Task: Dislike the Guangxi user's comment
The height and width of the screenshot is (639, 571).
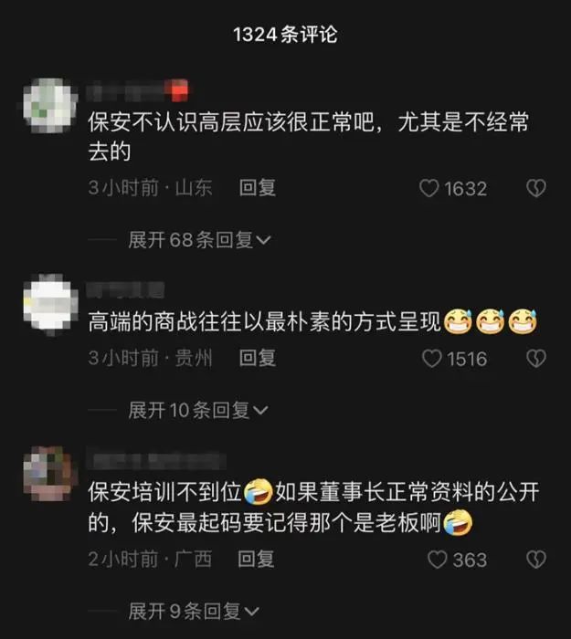Action: point(536,560)
